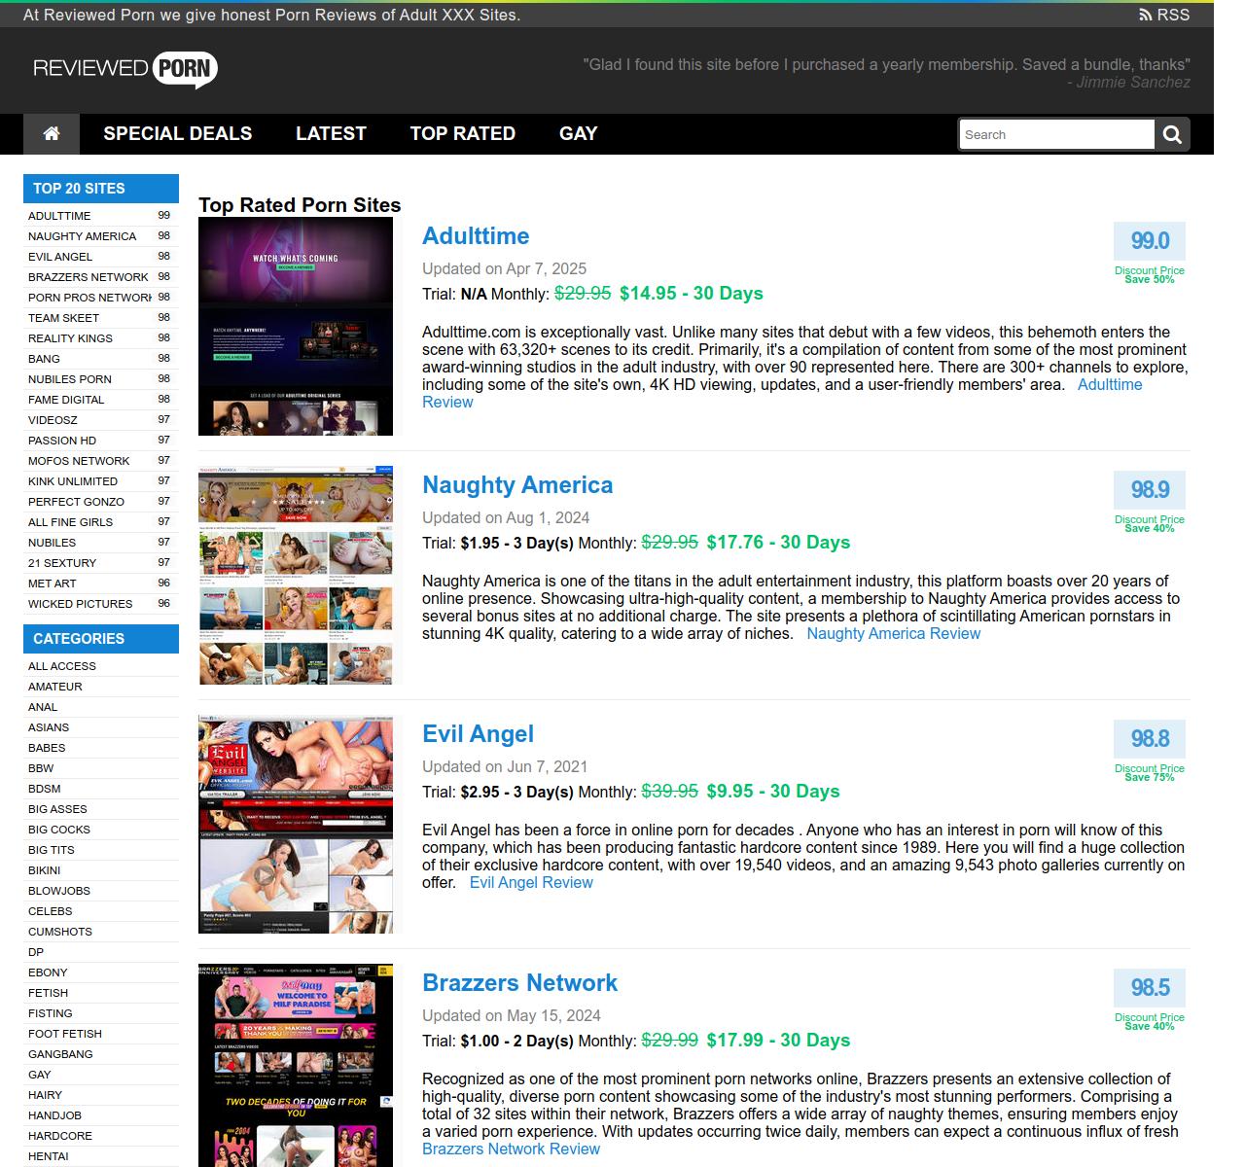Viewport: 1245px width, 1167px height.
Task: Open the RSS feed link
Action: pyautogui.click(x=1164, y=15)
